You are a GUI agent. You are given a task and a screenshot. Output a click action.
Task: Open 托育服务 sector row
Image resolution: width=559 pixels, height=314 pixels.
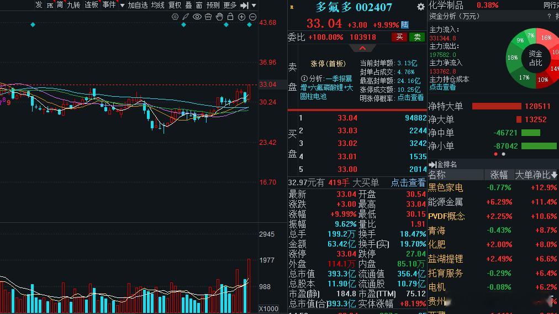point(493,273)
